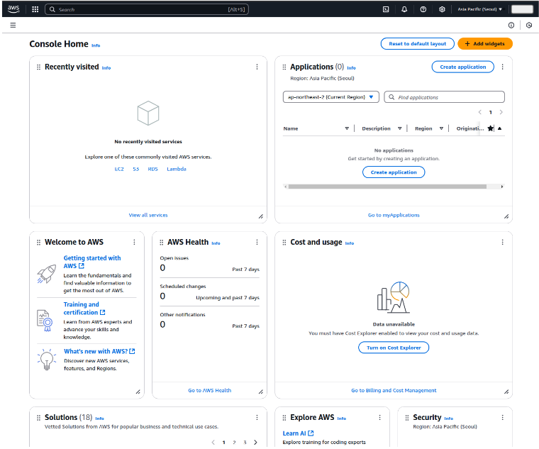Go to next Applications page arrow
Viewport: 539px width, 449px height.
pos(501,112)
